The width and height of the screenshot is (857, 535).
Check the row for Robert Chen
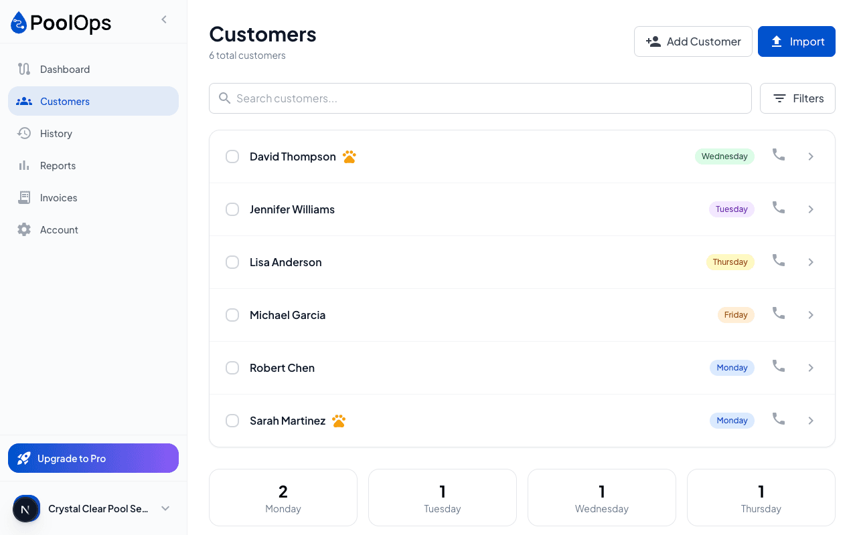tap(232, 367)
